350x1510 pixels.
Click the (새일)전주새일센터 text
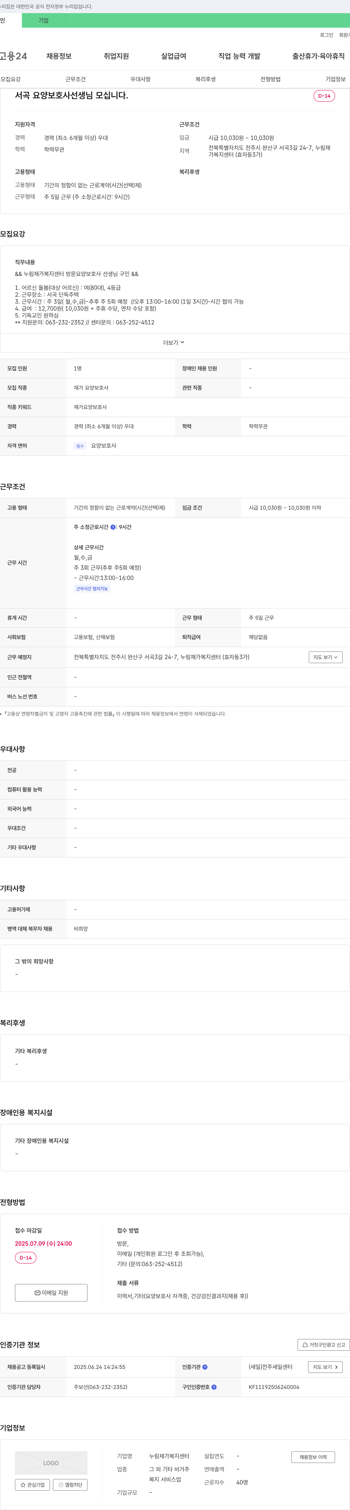pos(270,1367)
